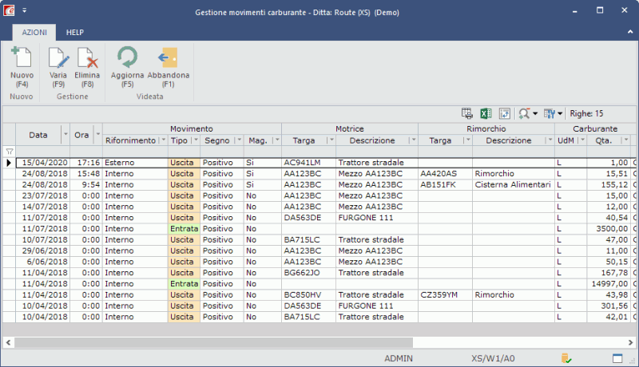
Task: Click the Carburante band header
Action: coord(595,128)
